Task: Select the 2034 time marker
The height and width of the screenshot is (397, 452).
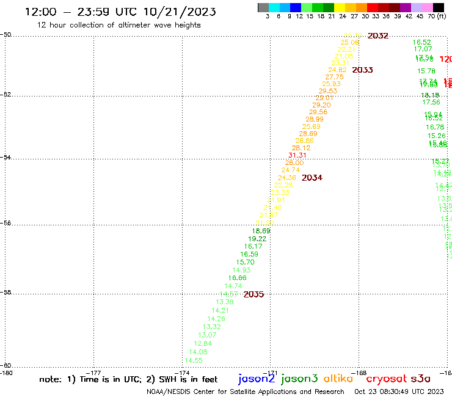Action: (312, 178)
